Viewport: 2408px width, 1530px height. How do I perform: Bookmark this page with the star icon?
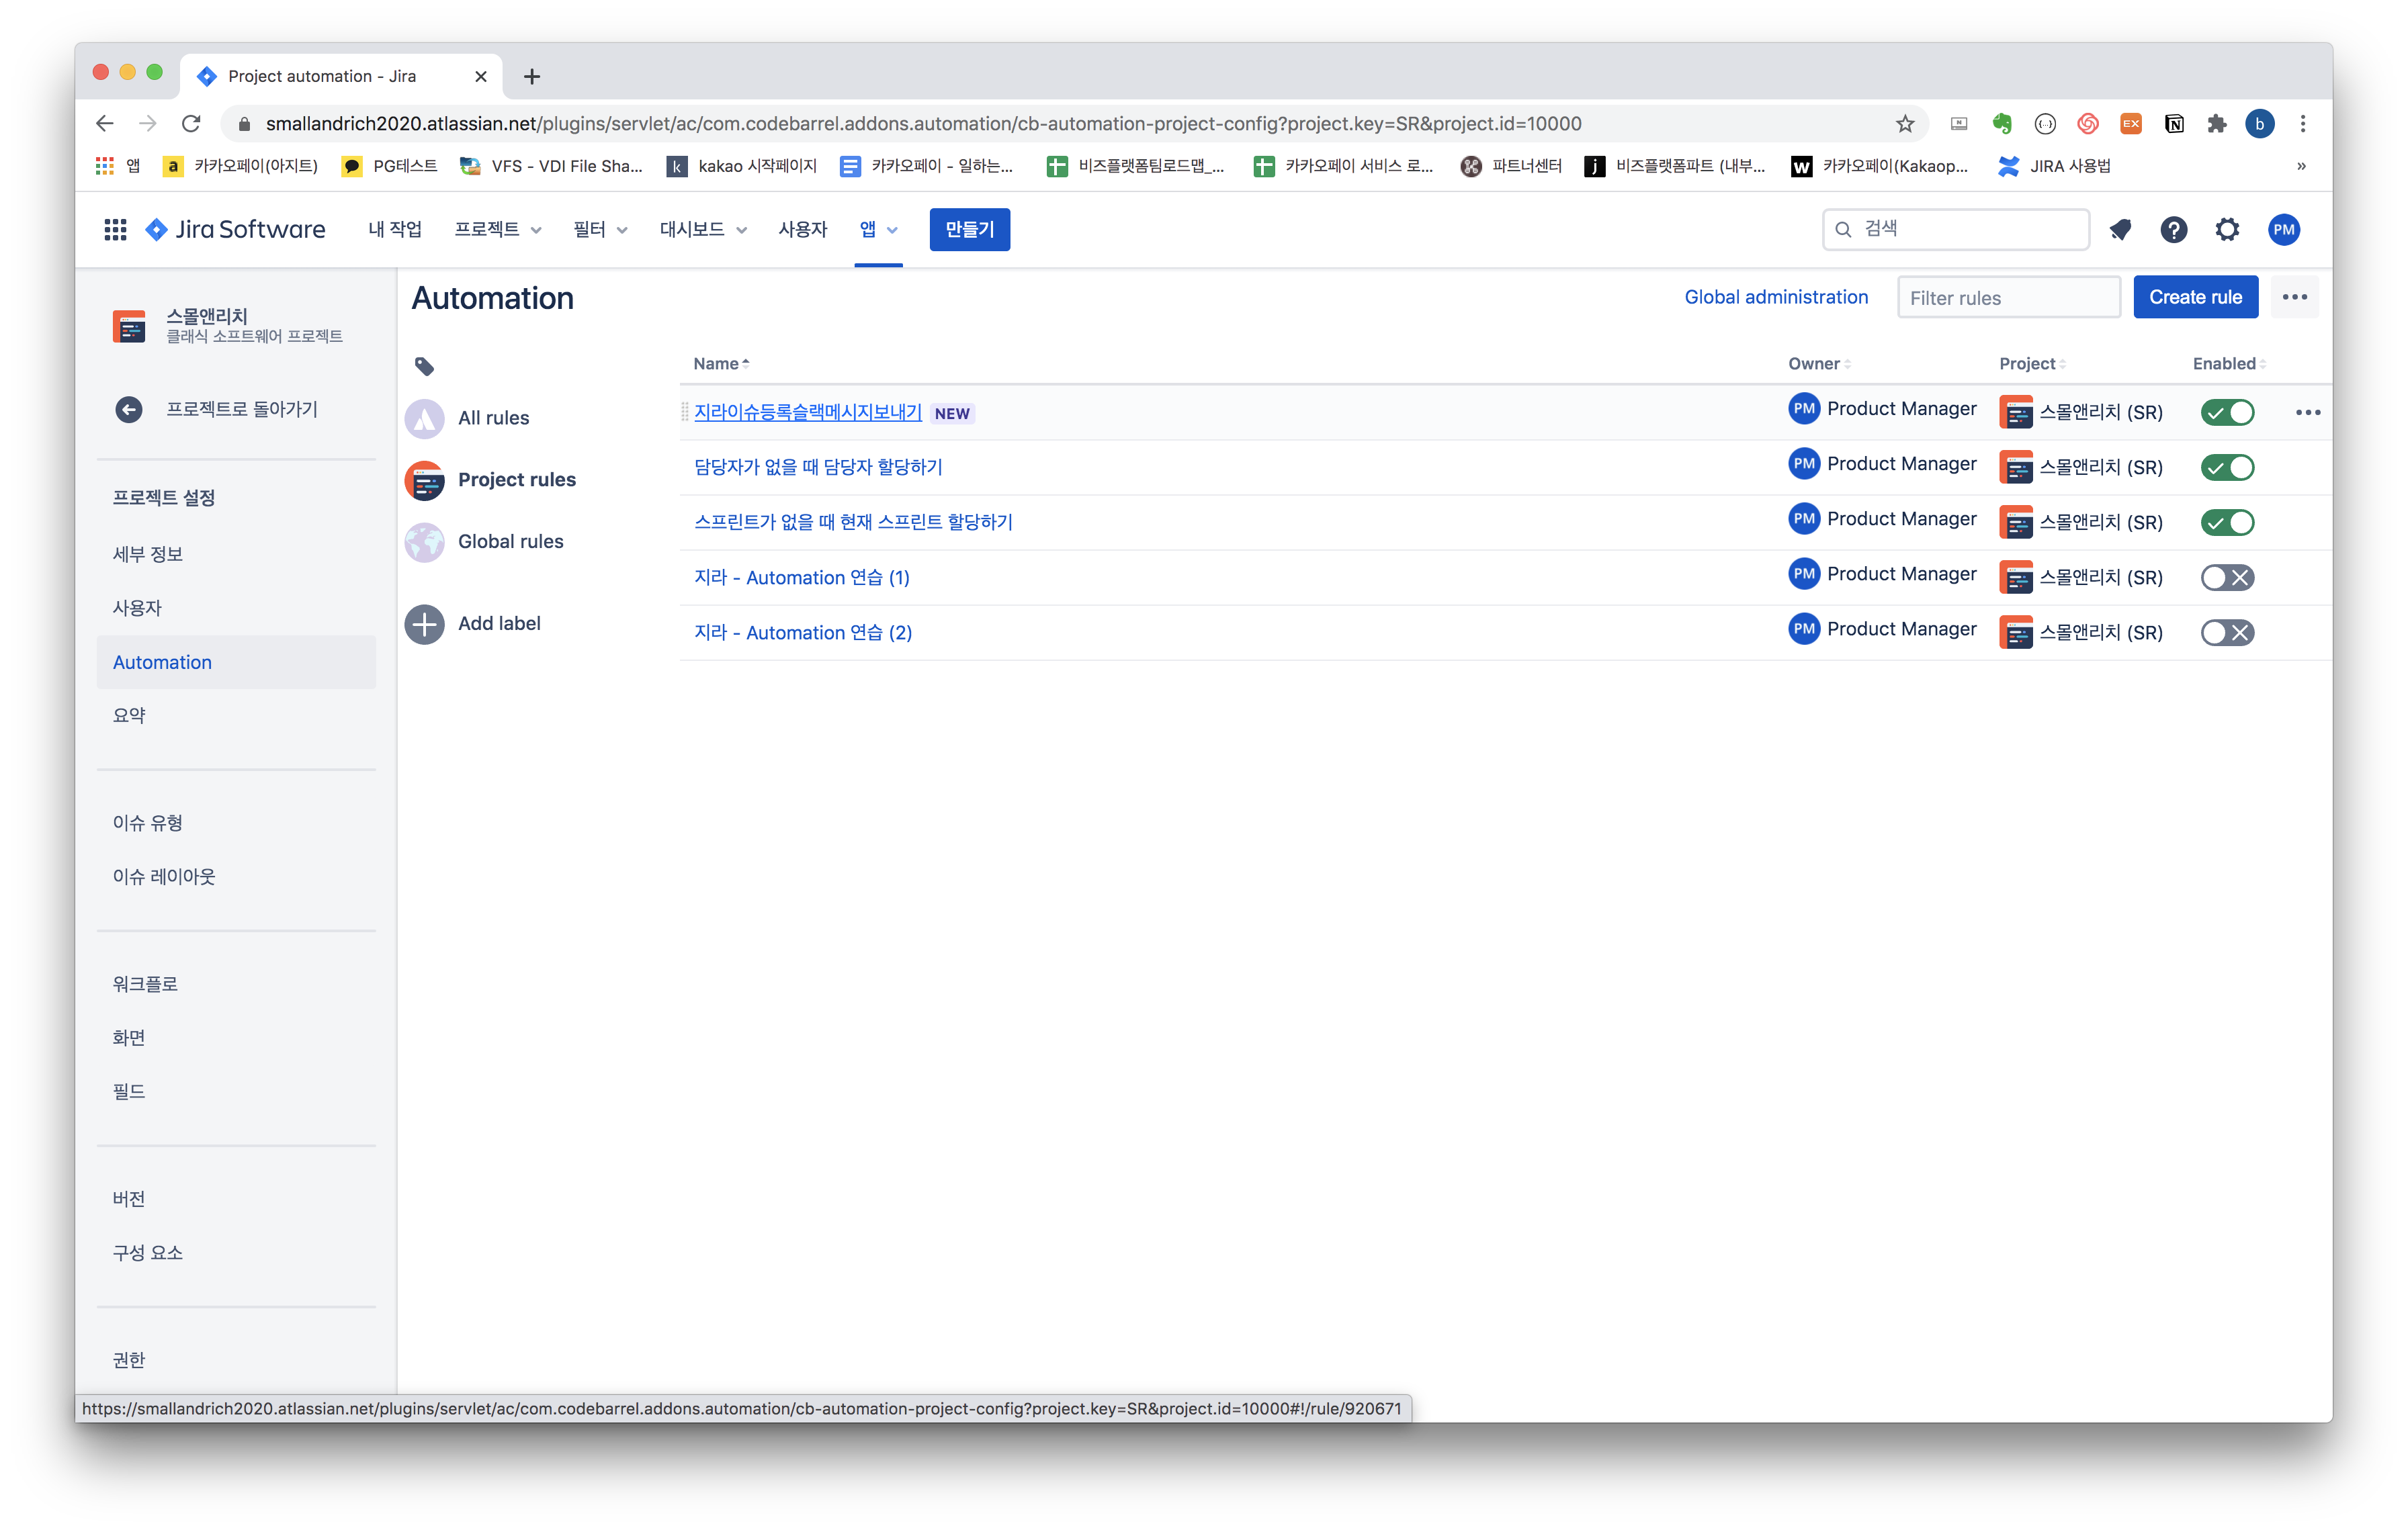[x=1905, y=124]
